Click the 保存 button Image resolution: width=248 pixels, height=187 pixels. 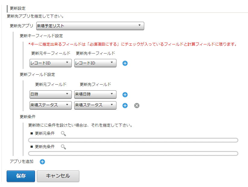(x=21, y=176)
